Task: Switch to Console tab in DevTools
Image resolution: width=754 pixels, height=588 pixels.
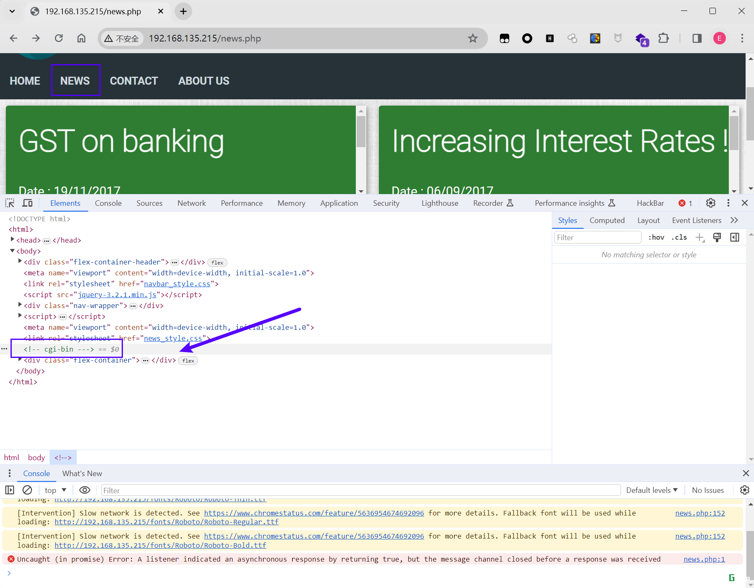Action: (108, 203)
